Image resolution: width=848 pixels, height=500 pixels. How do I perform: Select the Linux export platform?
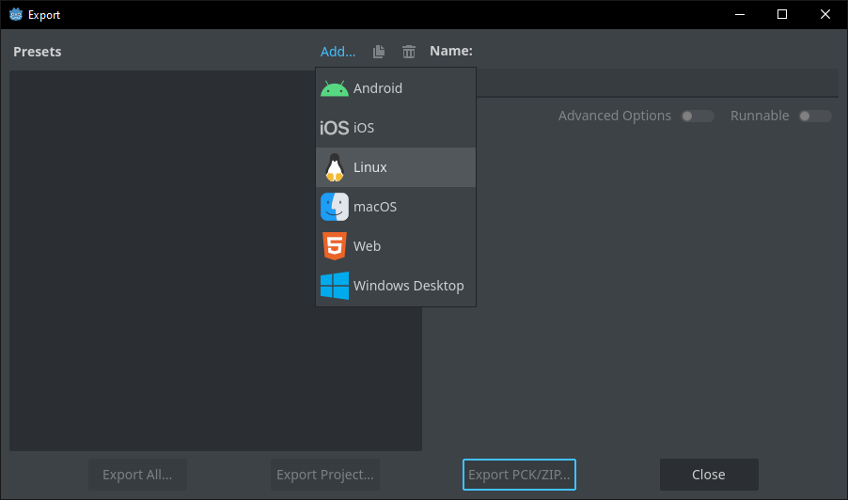[x=396, y=167]
